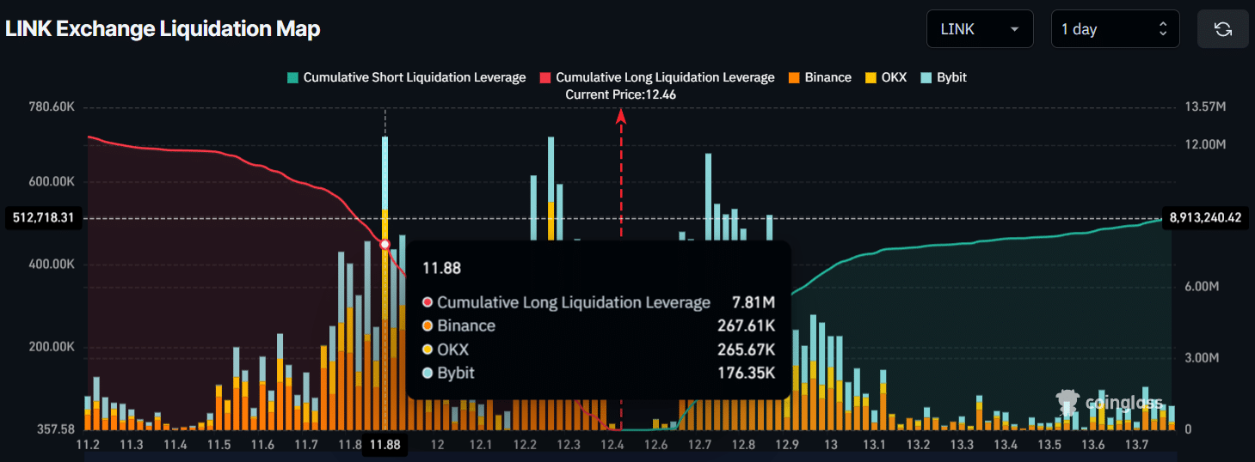
Task: Click the coinglass watermark logo
Action: click(1110, 401)
